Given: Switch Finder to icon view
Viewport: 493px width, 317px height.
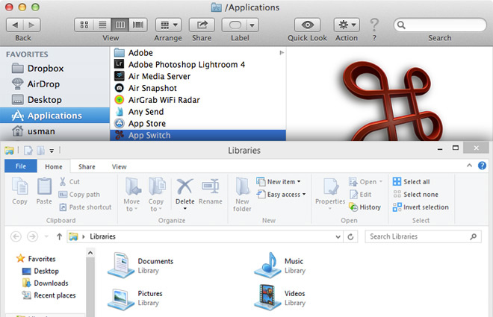Looking at the screenshot, I should [x=84, y=25].
